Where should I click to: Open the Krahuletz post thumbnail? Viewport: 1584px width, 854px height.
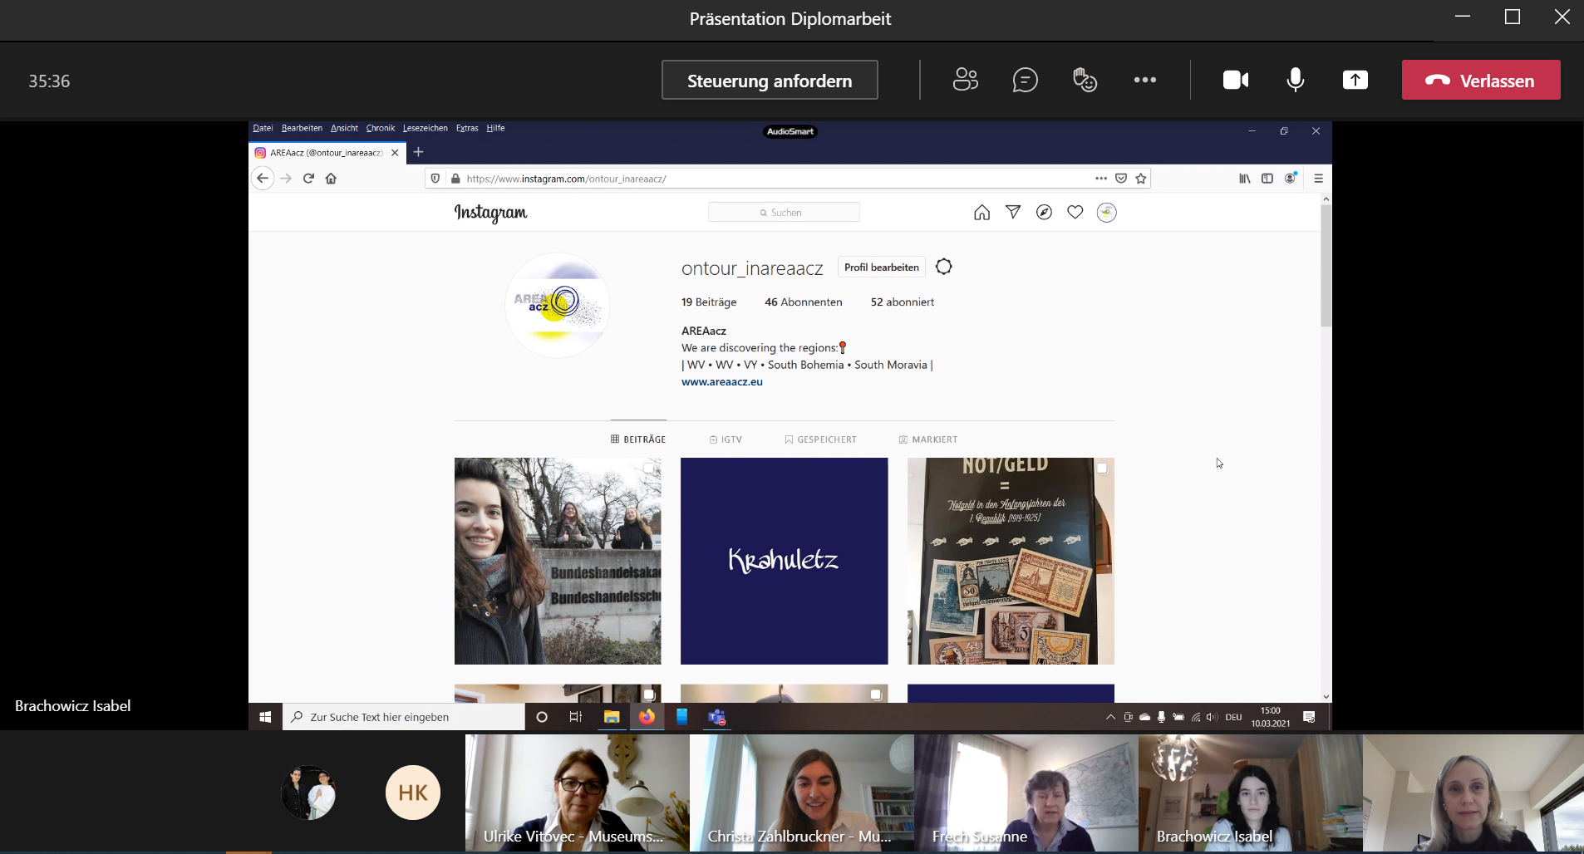tap(784, 561)
